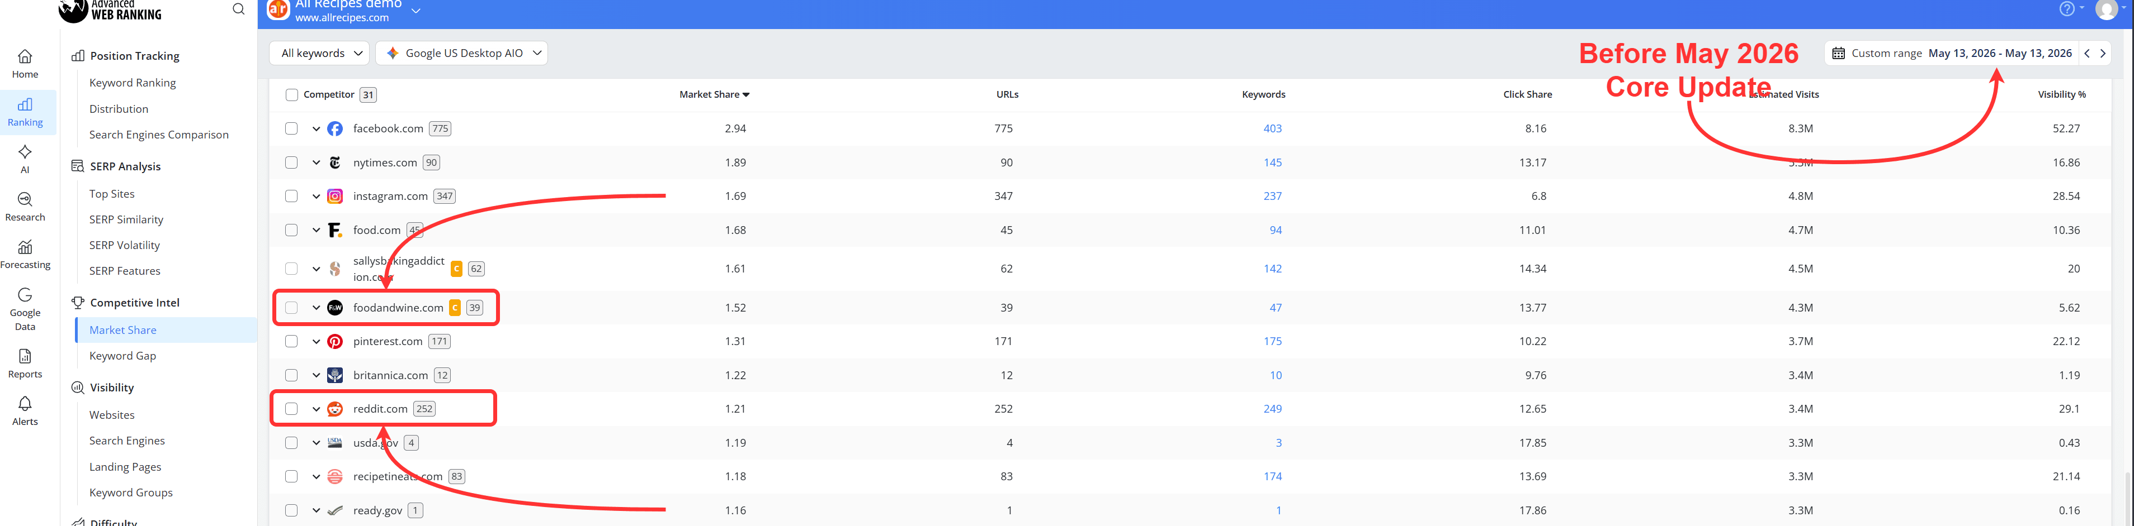Viewport: 2134px width, 526px height.
Task: Click the calendar icon in date range
Action: tap(1838, 53)
